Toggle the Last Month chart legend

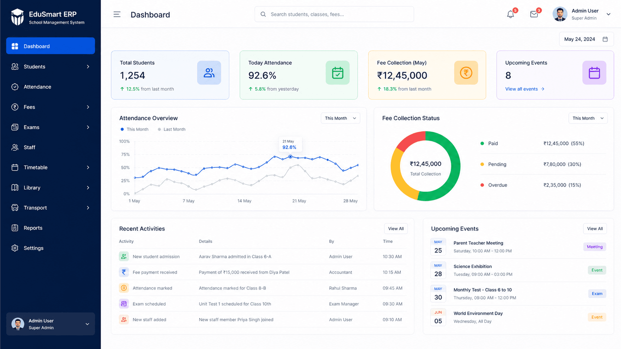click(x=172, y=129)
